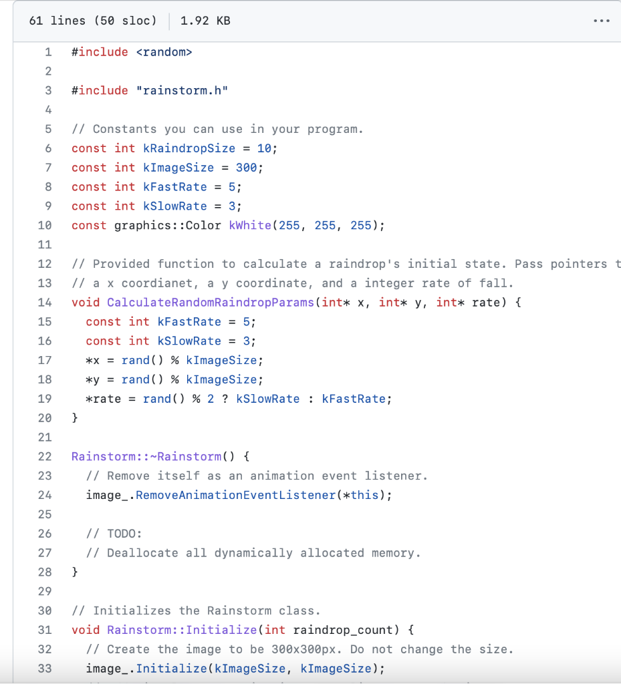Click line number 33
621x684 pixels.
(45, 668)
